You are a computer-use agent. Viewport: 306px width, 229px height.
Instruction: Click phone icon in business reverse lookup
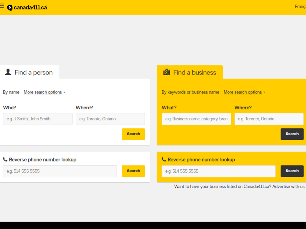(x=164, y=159)
